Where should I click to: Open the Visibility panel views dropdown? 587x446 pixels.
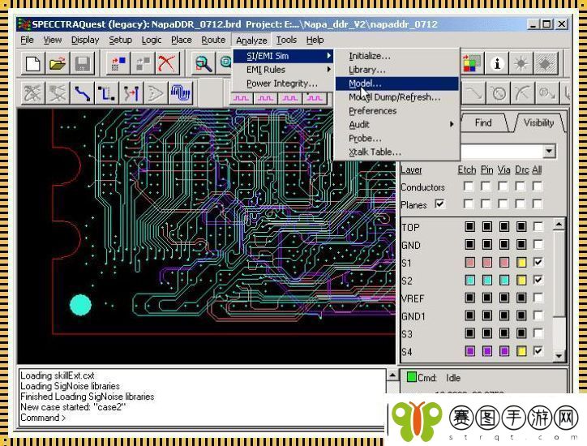(549, 152)
